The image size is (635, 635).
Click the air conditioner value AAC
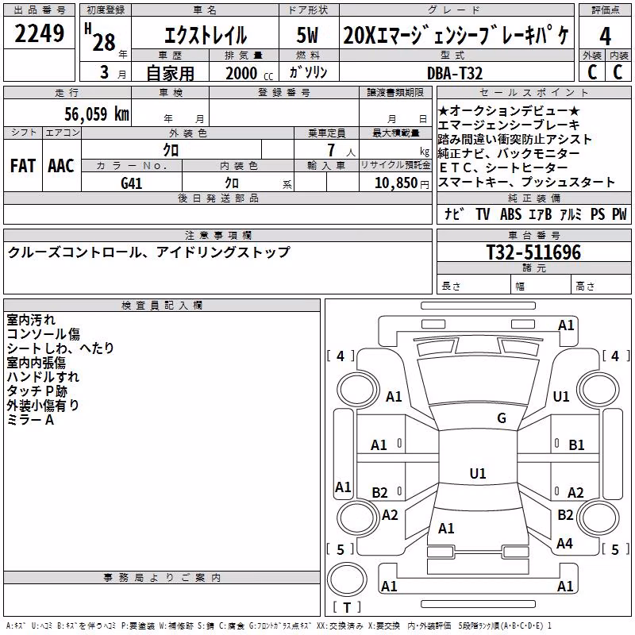pyautogui.click(x=61, y=166)
